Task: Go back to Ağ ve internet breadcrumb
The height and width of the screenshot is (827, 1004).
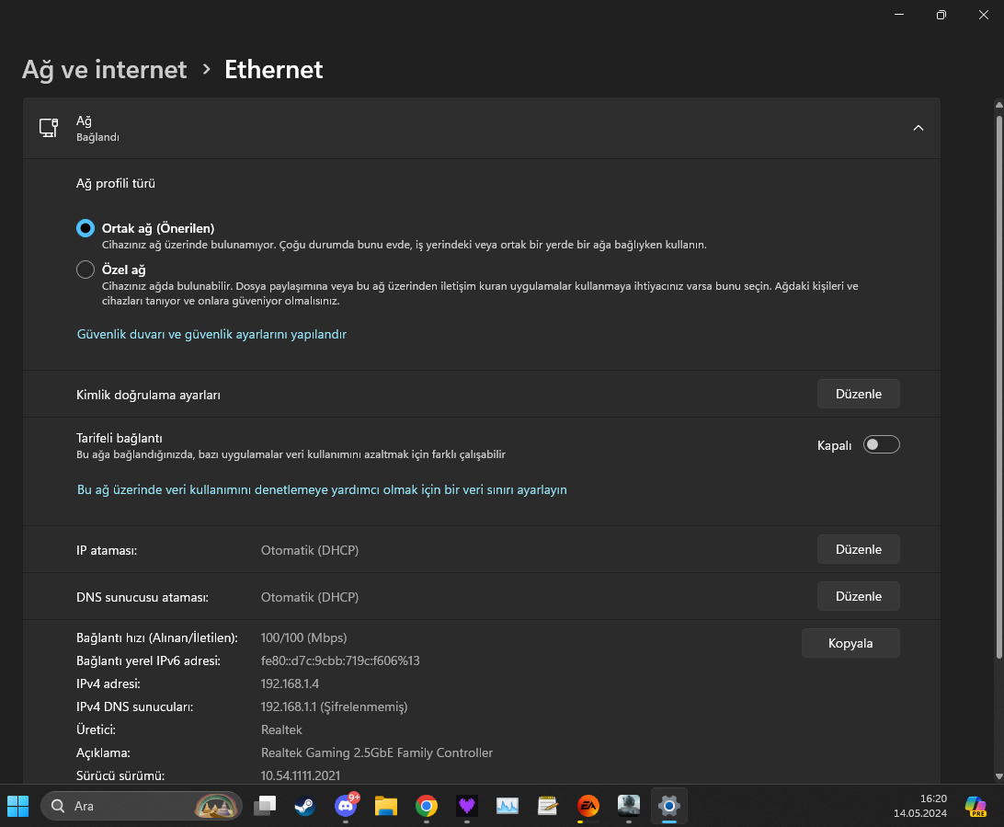Action: pos(104,69)
